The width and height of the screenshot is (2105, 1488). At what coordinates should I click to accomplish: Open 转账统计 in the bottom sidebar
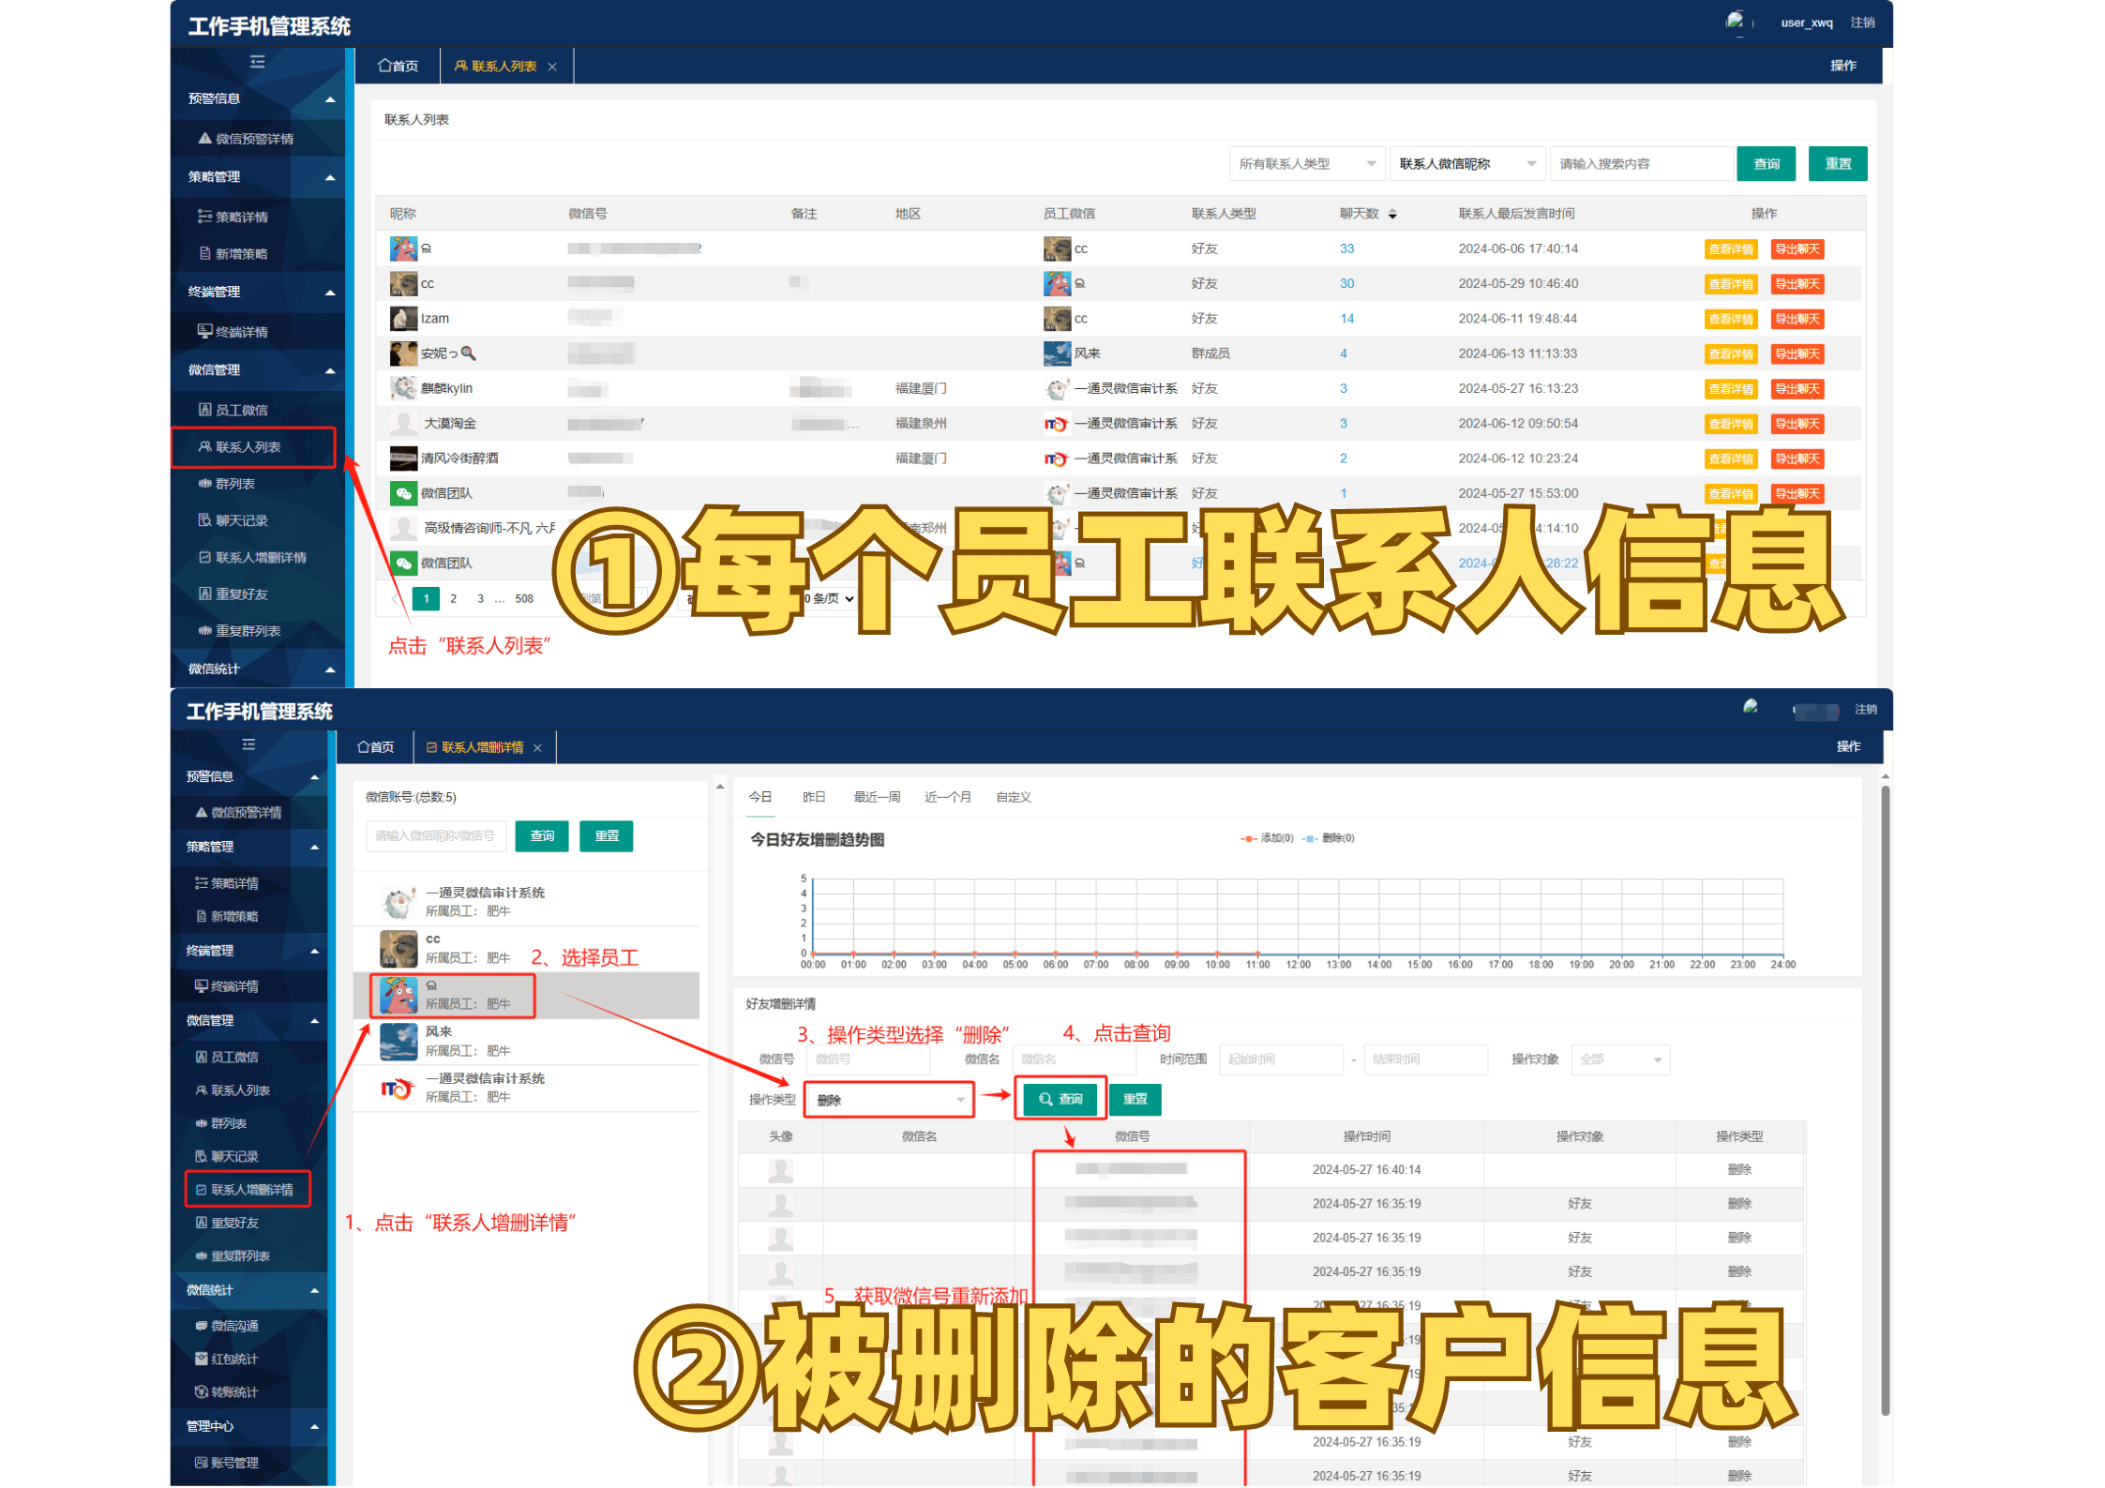pos(226,1392)
